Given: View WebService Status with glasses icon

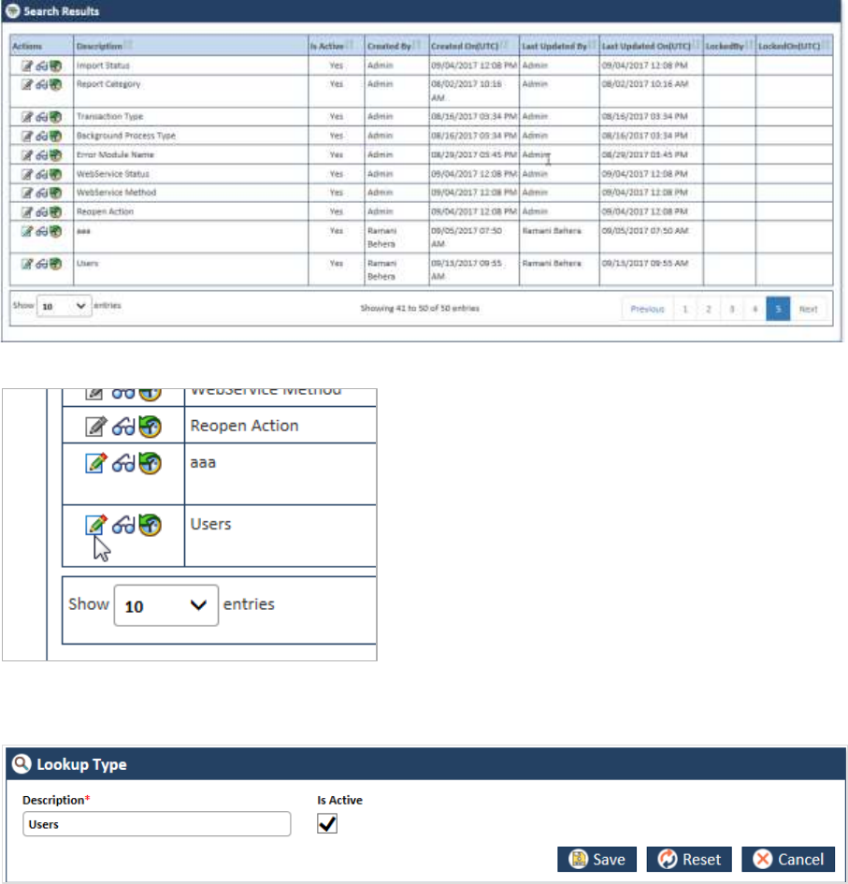Looking at the screenshot, I should click(x=42, y=175).
